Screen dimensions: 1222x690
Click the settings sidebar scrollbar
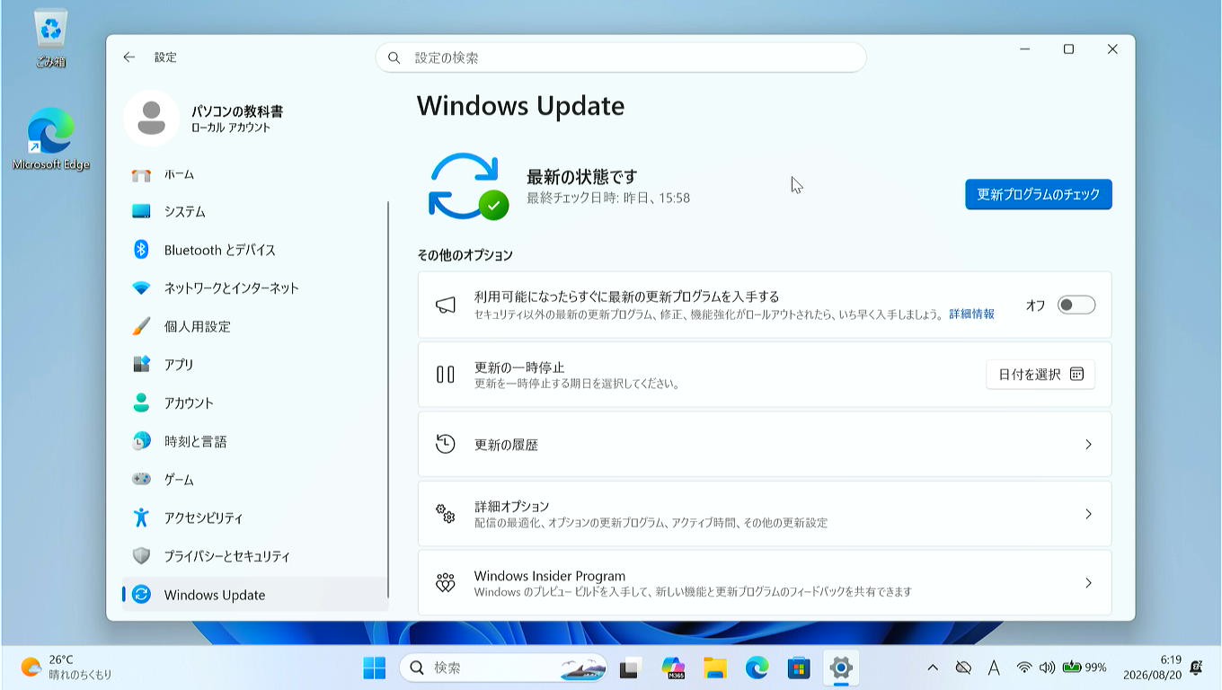click(x=388, y=400)
